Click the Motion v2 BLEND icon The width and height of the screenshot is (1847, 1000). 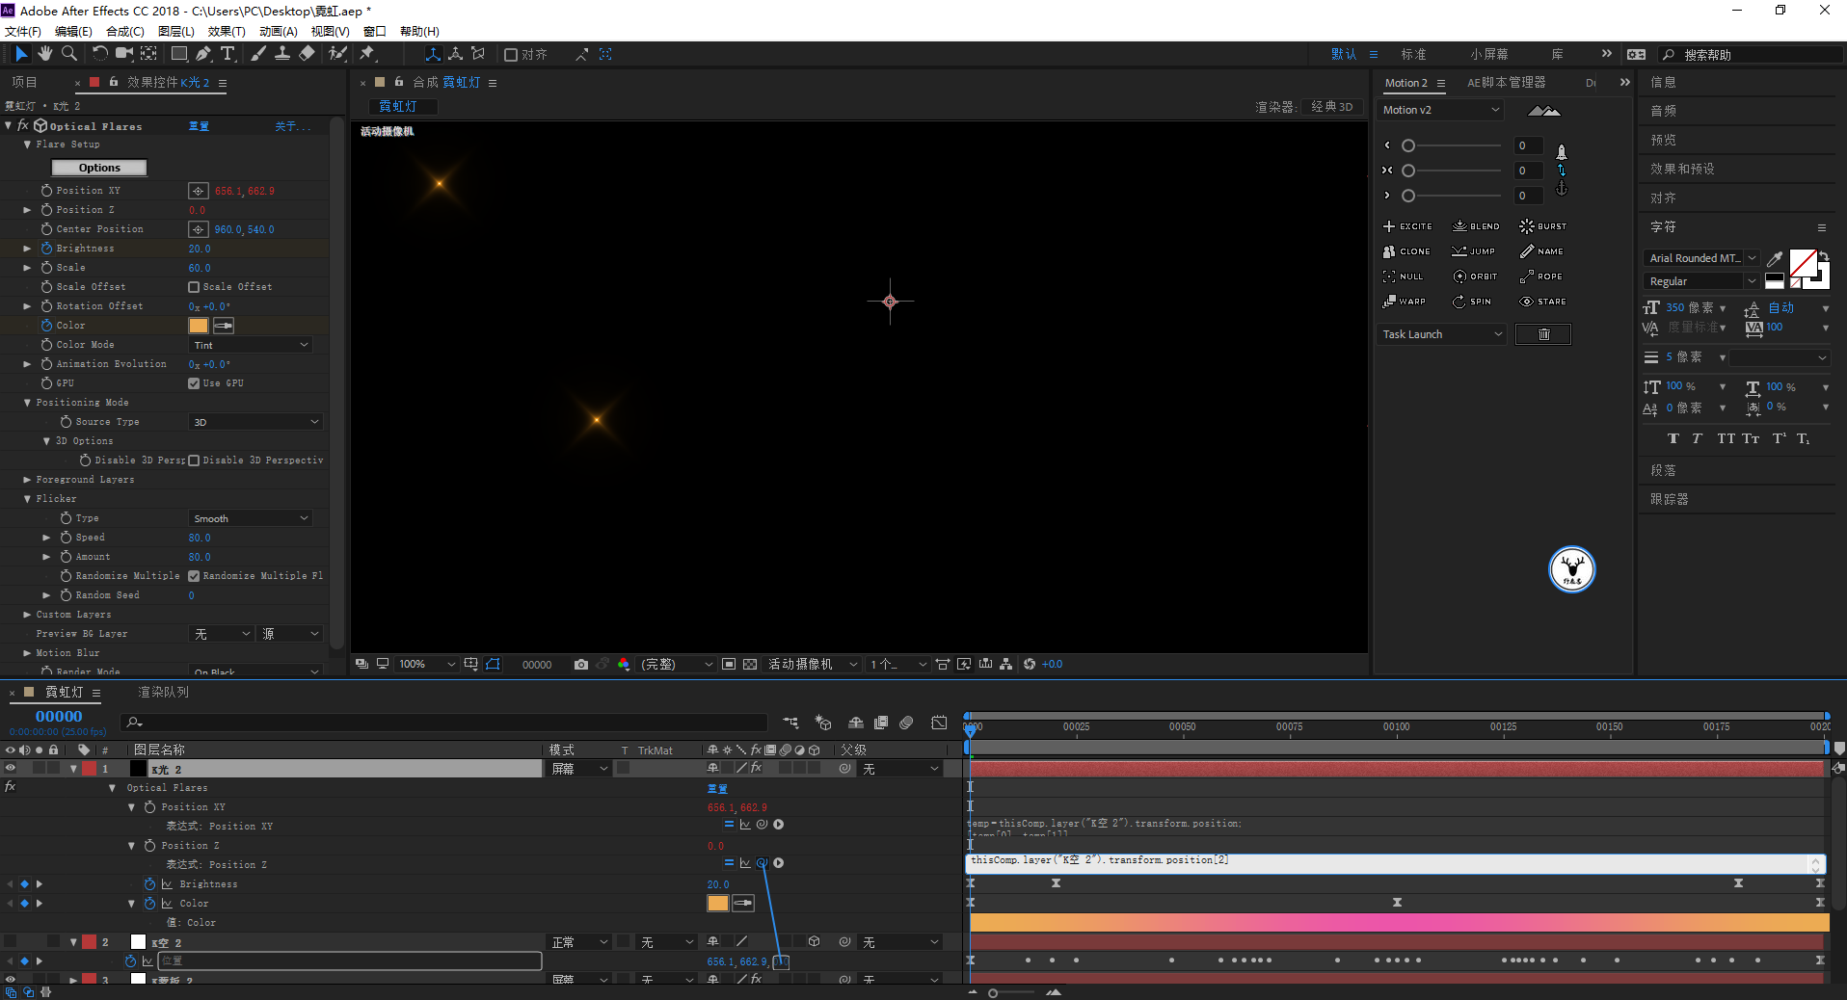(1476, 226)
